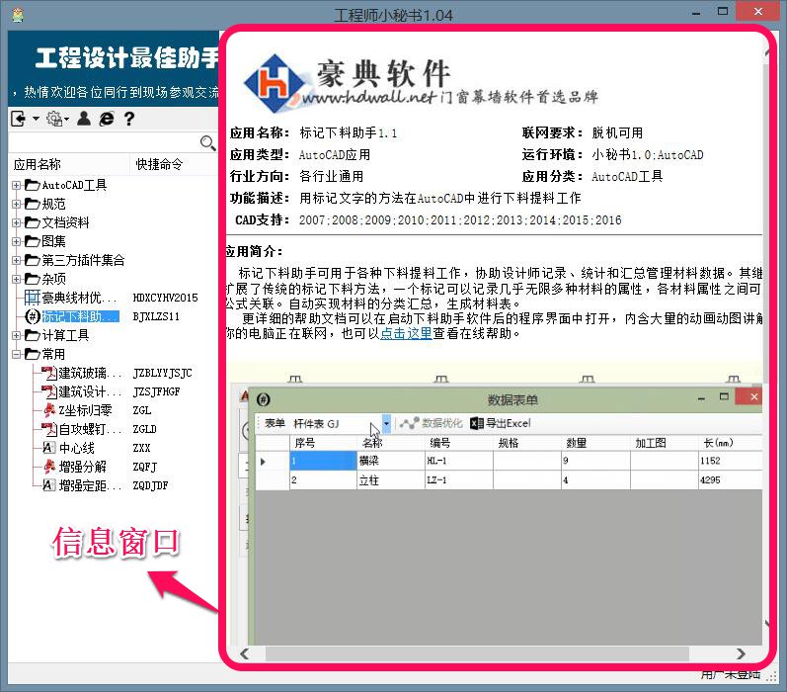Select the 文档资料 tree item
The height and width of the screenshot is (692, 787).
pos(65,222)
